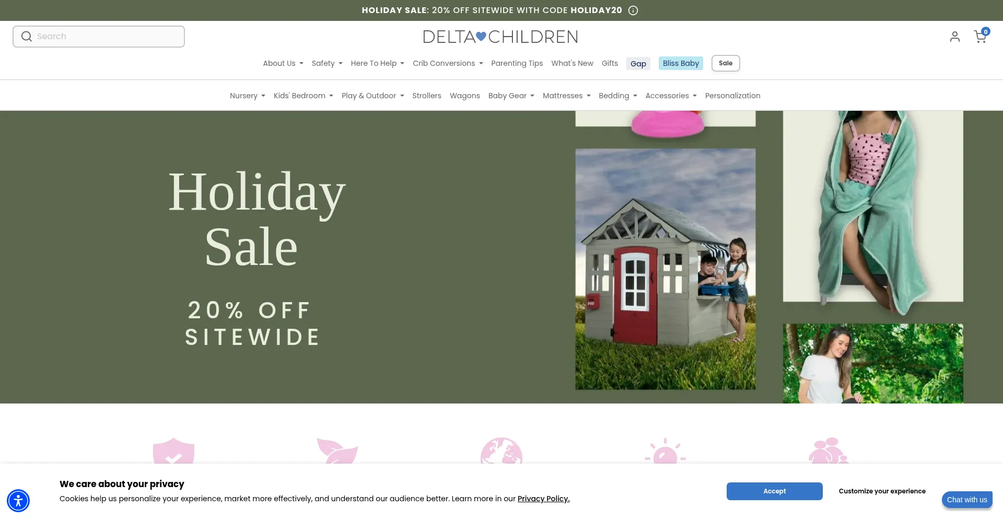The image size is (1003, 519).
Task: Open the Strollers menu item
Action: [x=427, y=96]
